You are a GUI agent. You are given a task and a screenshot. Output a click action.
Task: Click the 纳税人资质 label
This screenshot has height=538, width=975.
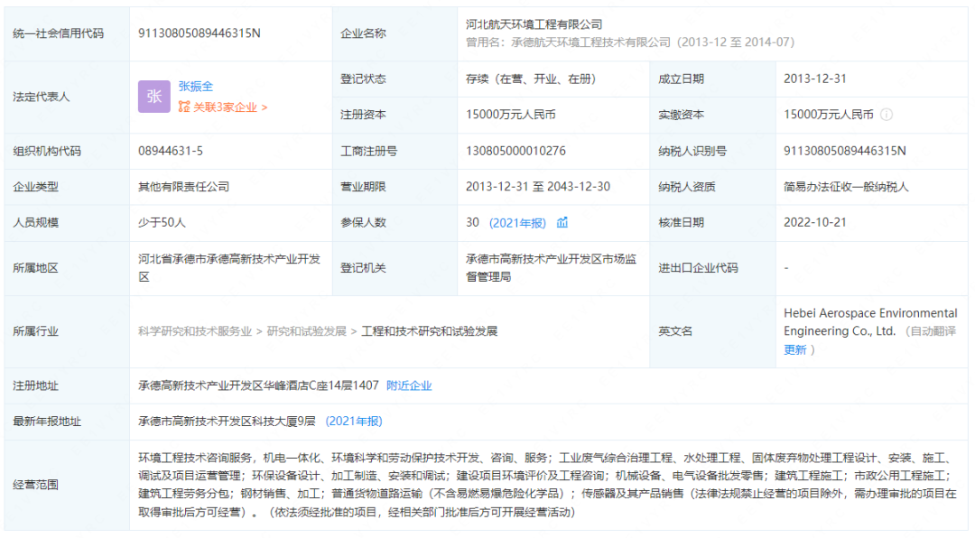click(x=686, y=187)
